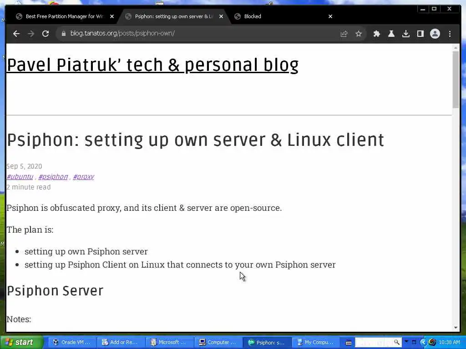Screen dimensions: 466x349
Task: Follow the #ubuntu tag link
Action: point(20,177)
